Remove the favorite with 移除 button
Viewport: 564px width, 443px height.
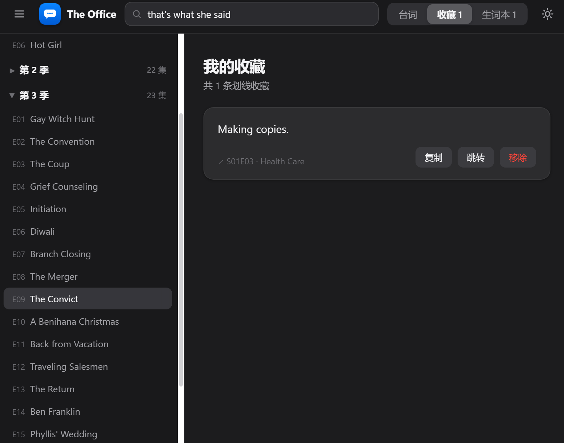coord(518,157)
